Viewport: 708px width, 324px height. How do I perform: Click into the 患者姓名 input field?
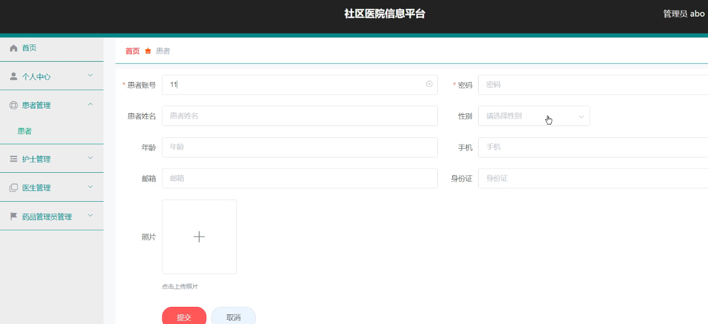(x=299, y=116)
